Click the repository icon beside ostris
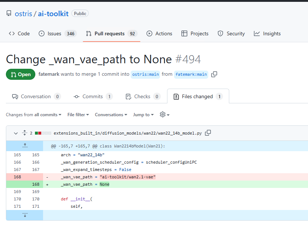Image resolution: width=308 pixels, height=228 pixels. coord(9,13)
